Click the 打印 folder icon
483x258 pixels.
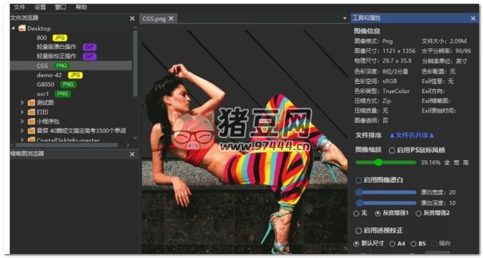point(31,112)
